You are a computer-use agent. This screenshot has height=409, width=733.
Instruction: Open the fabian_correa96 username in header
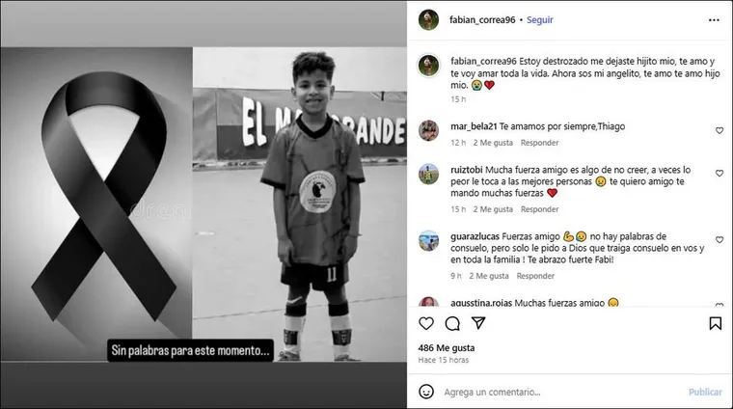tap(482, 19)
